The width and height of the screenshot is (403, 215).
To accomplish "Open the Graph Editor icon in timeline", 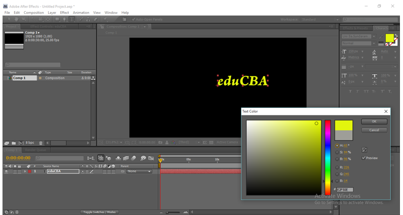I will point(151,158).
